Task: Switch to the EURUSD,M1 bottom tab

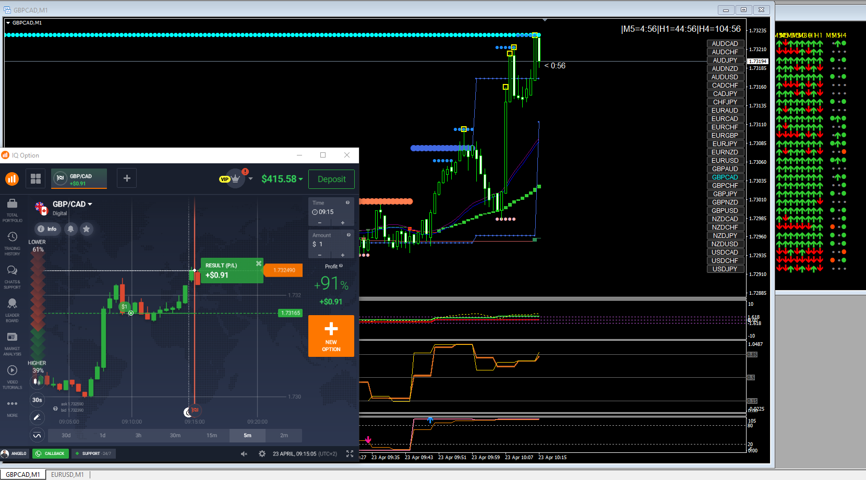Action: point(67,474)
